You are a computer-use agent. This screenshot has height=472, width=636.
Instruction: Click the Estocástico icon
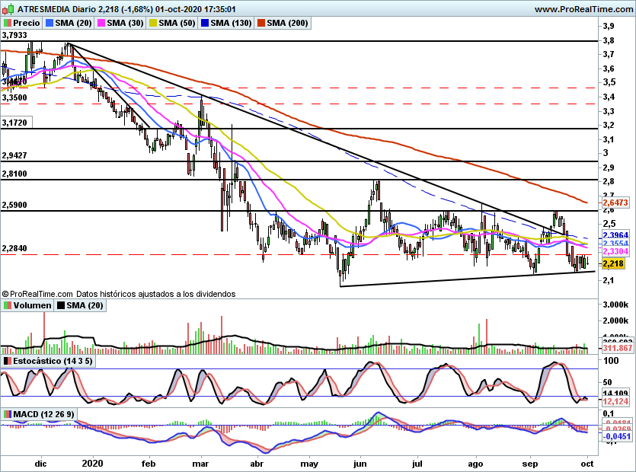pos(8,361)
